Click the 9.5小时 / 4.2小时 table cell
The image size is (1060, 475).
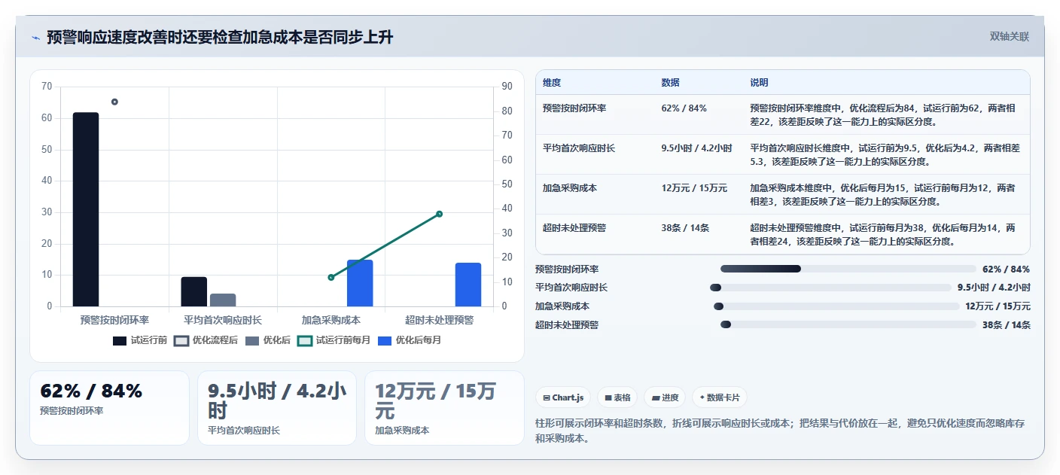696,148
